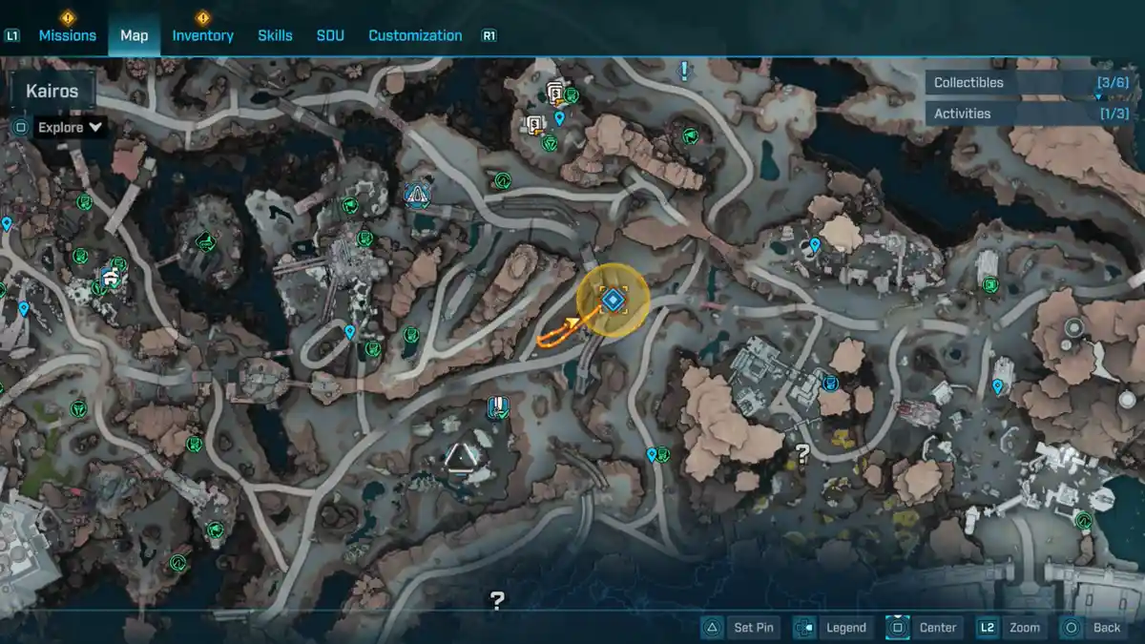Click the yellow-highlighted blue diamond marker
Image resolution: width=1145 pixels, height=644 pixels.
click(x=614, y=301)
